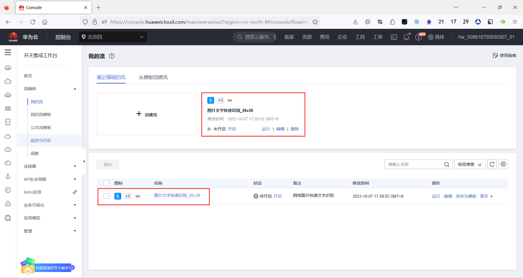Open the hamburger service menu
This screenshot has width=523, height=278.
click(x=8, y=52)
